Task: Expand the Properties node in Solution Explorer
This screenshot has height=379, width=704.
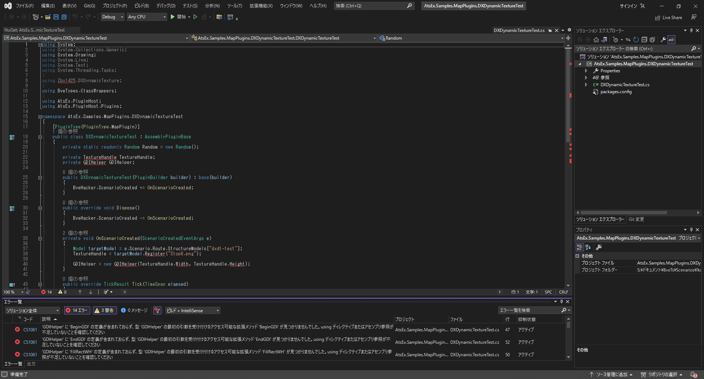Action: point(586,70)
